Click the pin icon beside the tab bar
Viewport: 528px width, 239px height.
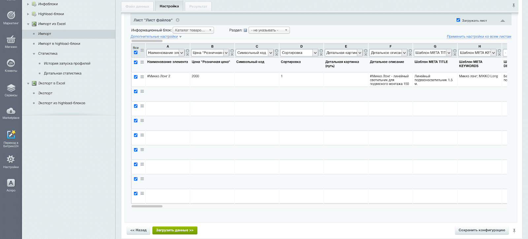point(513,6)
